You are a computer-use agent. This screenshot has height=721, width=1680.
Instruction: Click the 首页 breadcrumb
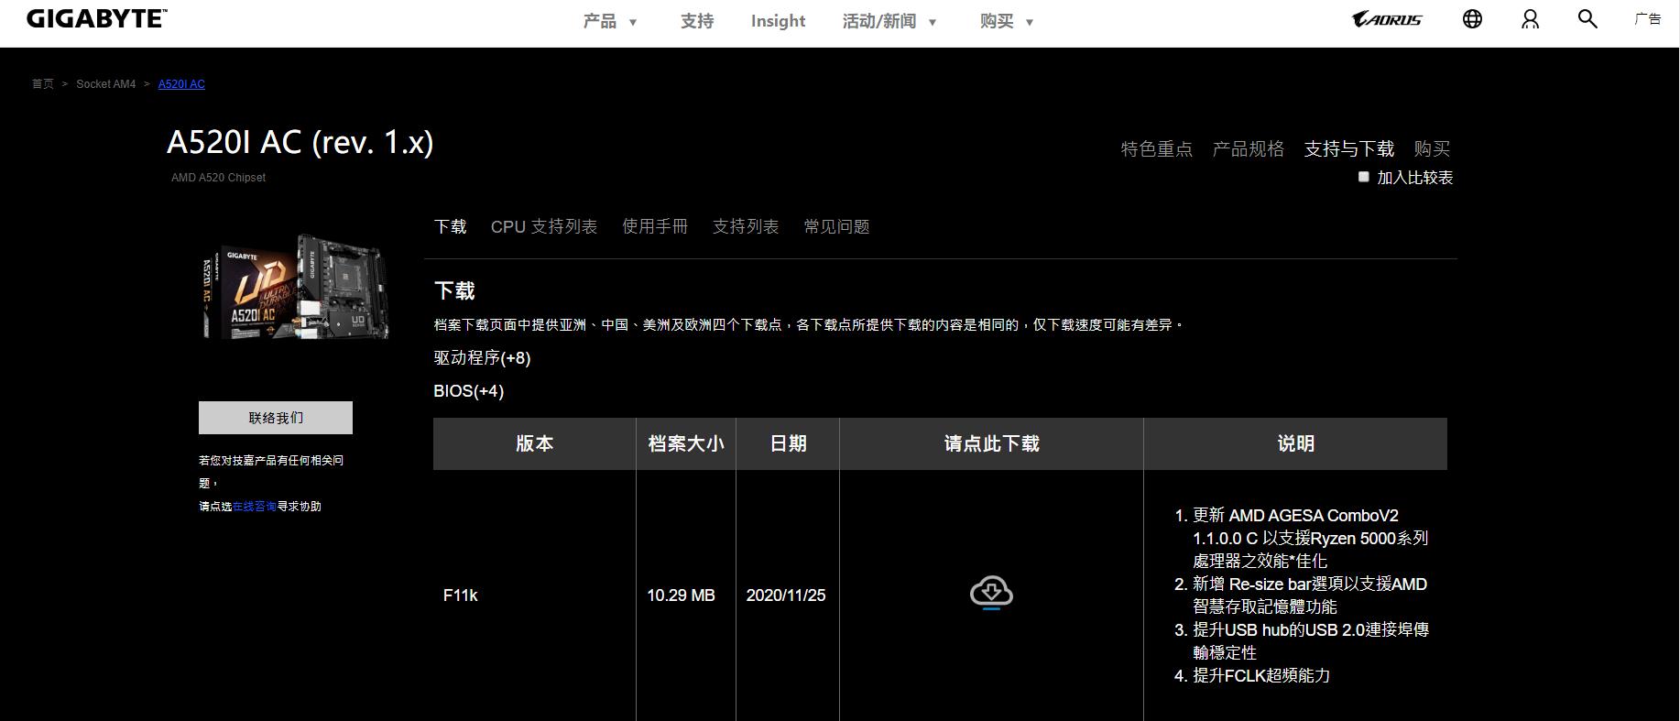tap(43, 84)
